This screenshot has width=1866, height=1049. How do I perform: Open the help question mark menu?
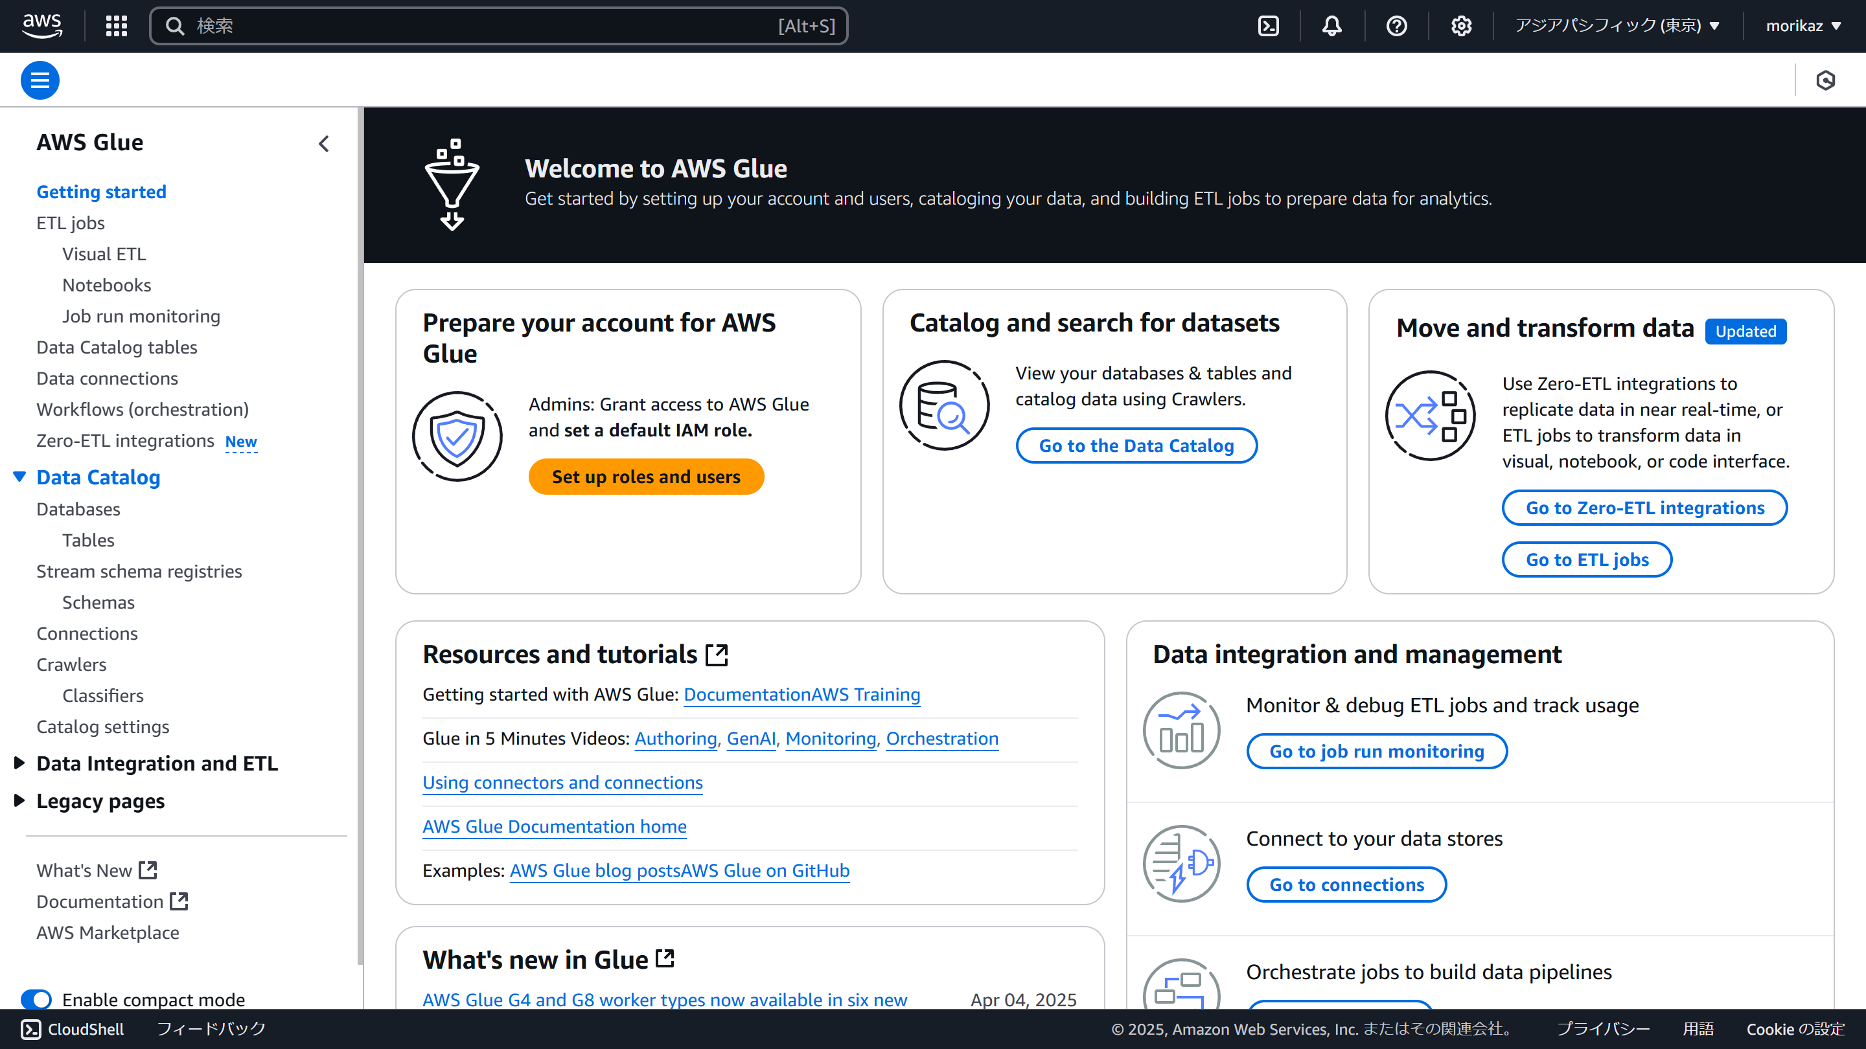pos(1396,26)
